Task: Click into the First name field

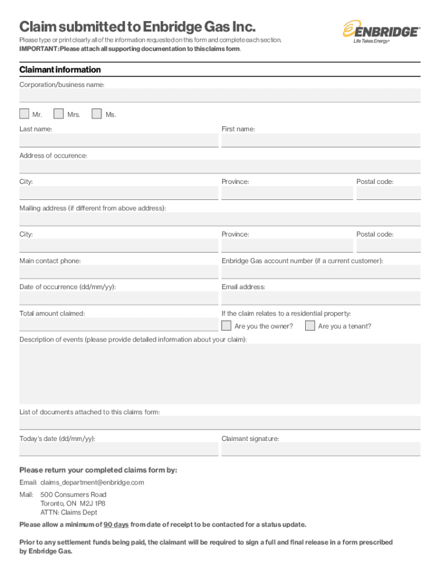Action: [321, 140]
